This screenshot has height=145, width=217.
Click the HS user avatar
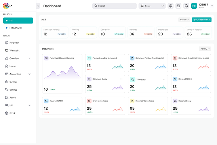click(x=194, y=6)
